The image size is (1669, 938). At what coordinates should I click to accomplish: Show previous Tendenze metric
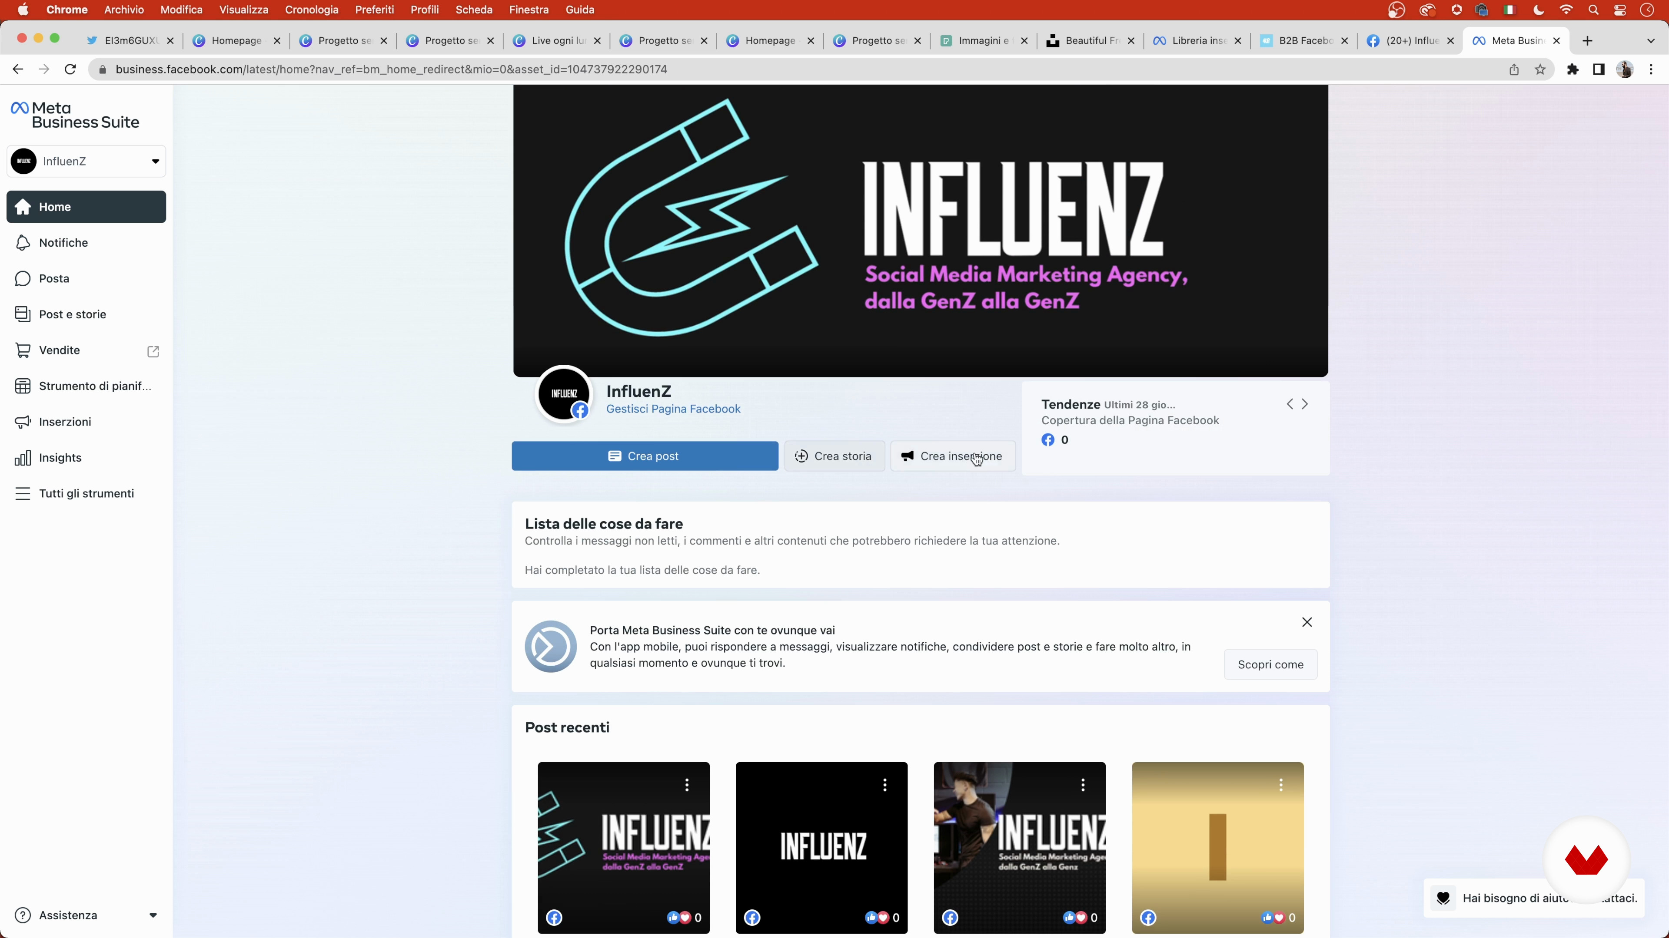click(1289, 404)
